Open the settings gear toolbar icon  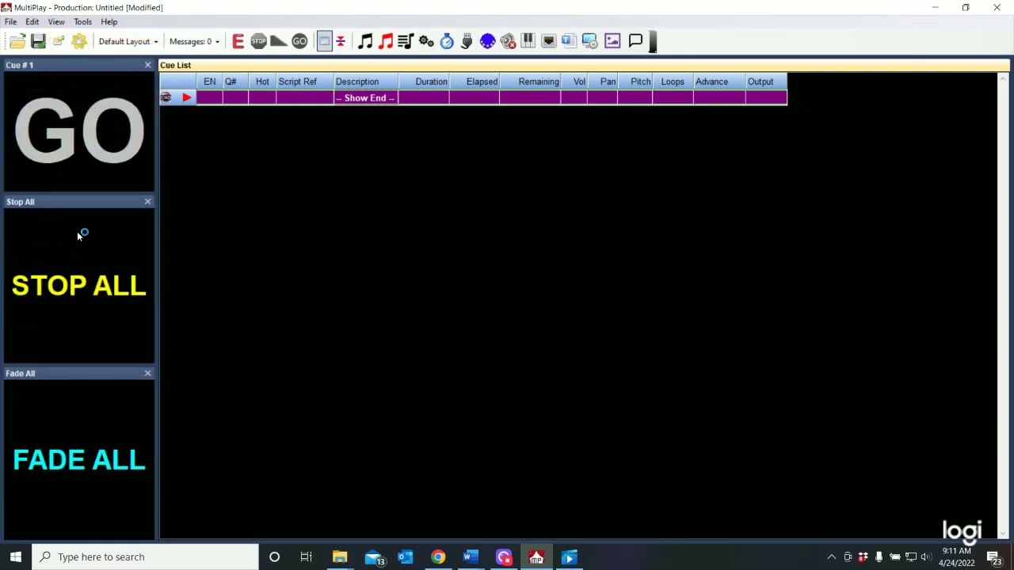tap(79, 41)
